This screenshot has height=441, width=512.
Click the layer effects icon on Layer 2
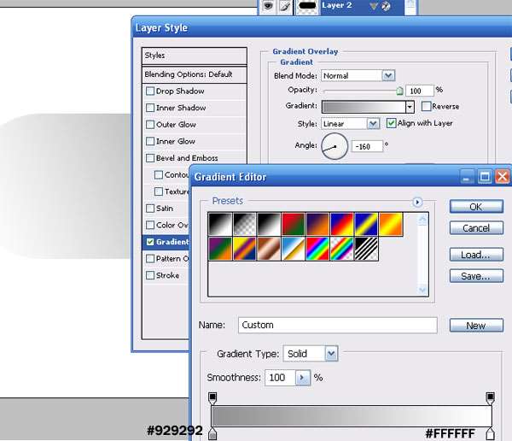point(386,6)
